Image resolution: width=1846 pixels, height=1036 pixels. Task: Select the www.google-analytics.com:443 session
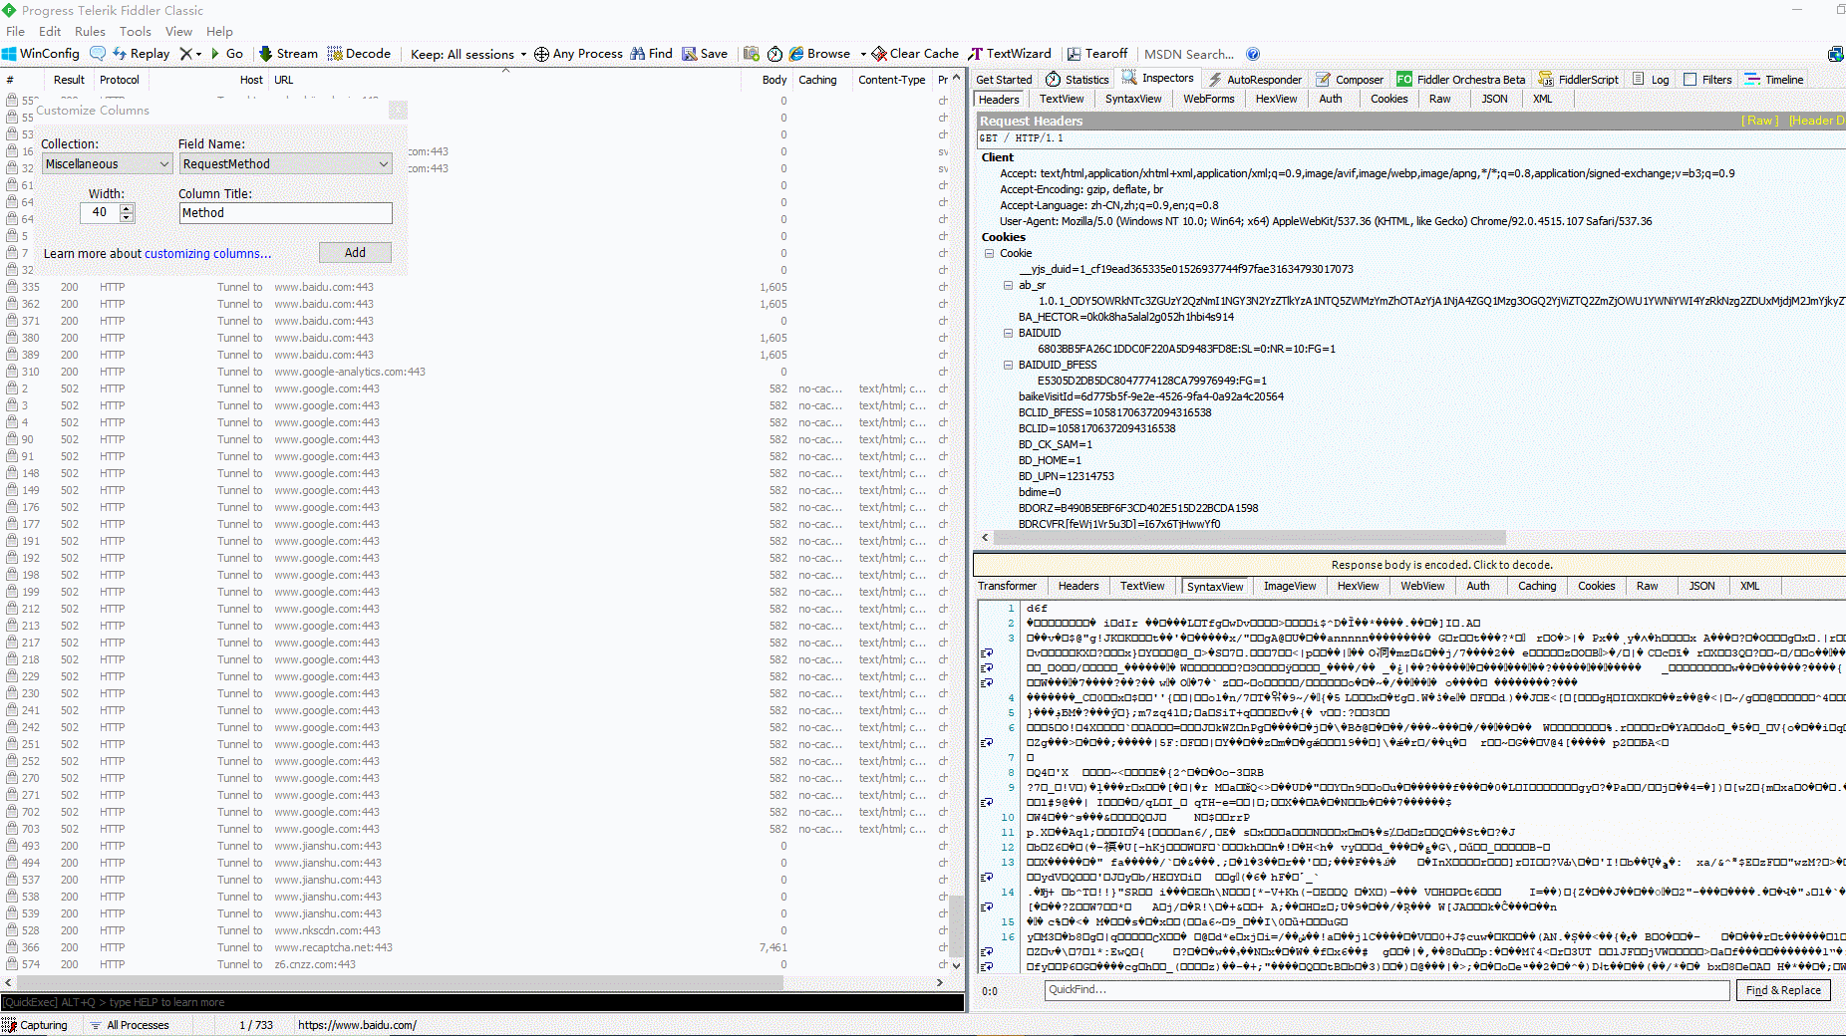coord(476,373)
